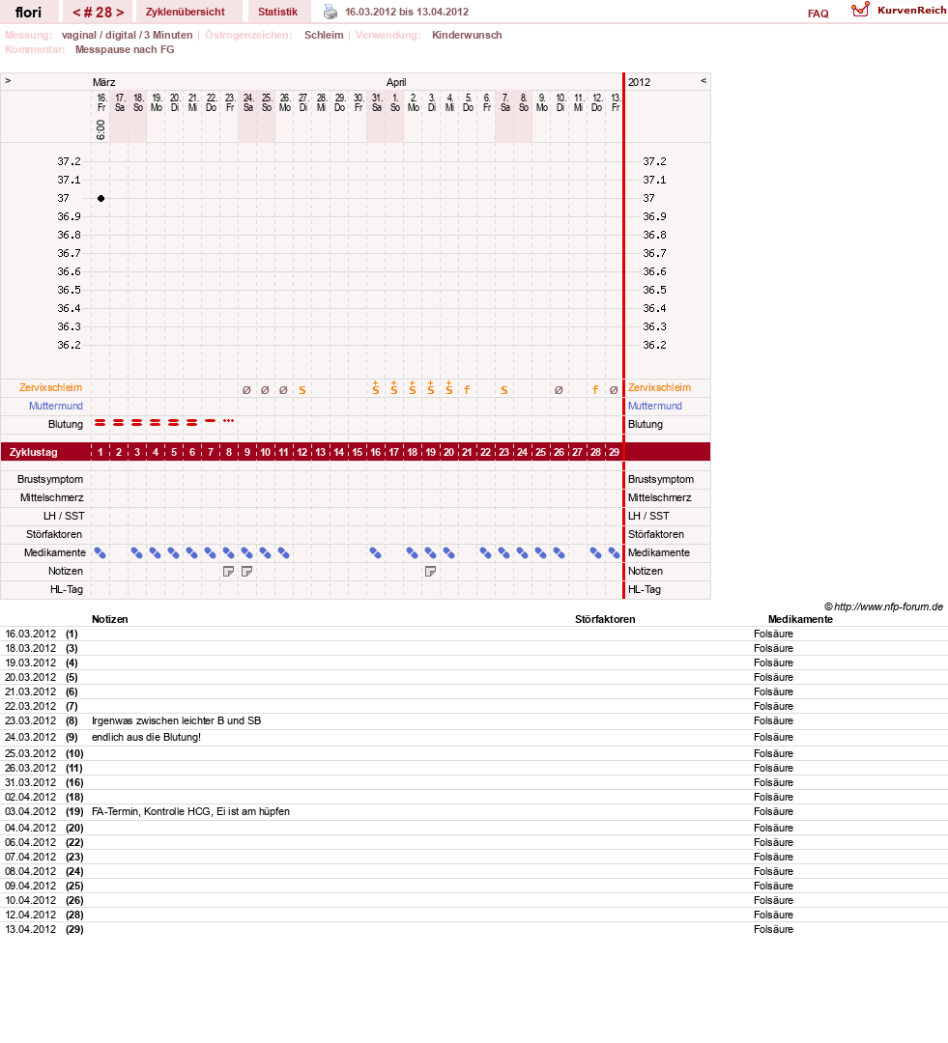Click Folsäure entry in the 13.04.2012 row

click(774, 929)
